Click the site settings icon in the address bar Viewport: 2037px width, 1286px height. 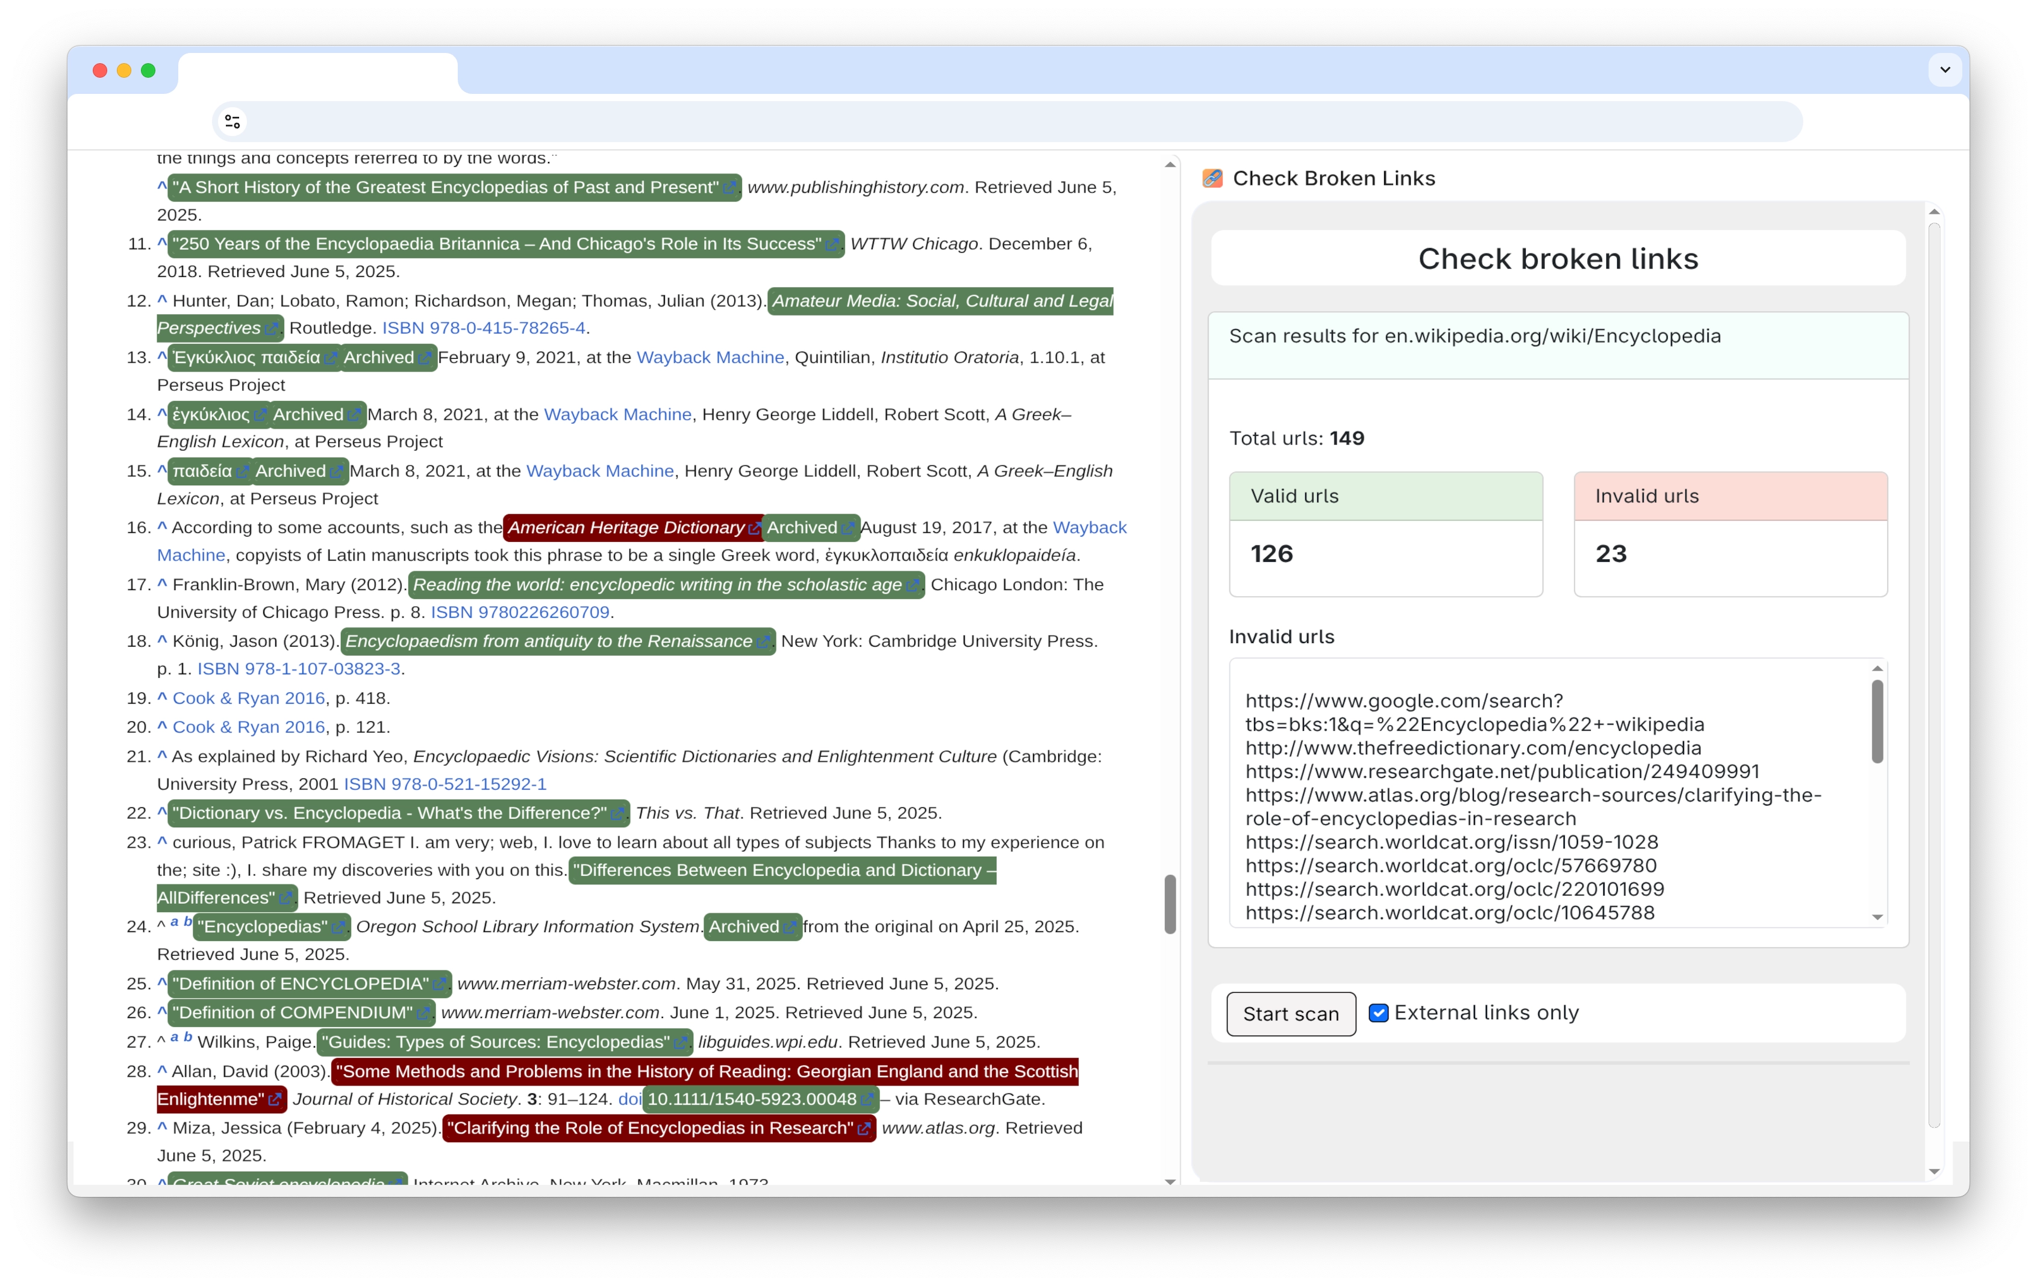(x=232, y=122)
